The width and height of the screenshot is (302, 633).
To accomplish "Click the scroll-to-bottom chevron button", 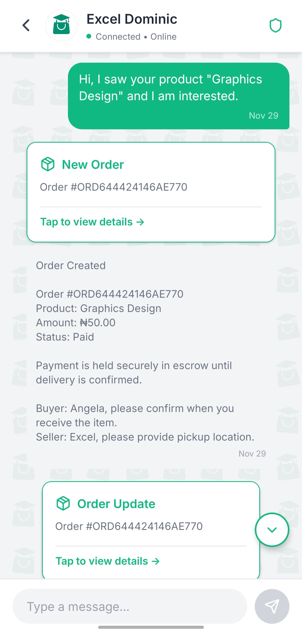I will 272,530.
